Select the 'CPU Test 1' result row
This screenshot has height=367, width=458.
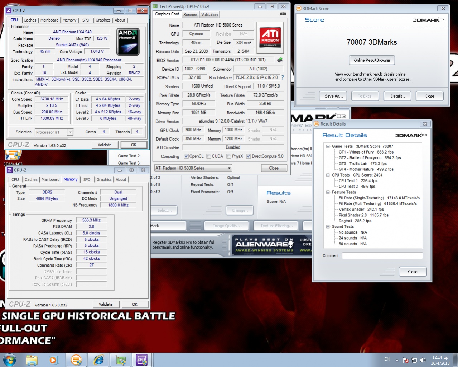pos(358,181)
